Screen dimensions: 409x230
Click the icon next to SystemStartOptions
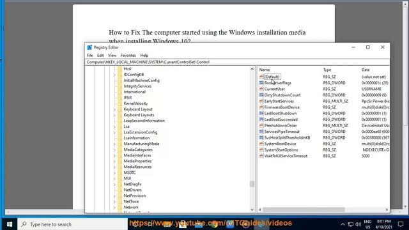[x=261, y=149]
